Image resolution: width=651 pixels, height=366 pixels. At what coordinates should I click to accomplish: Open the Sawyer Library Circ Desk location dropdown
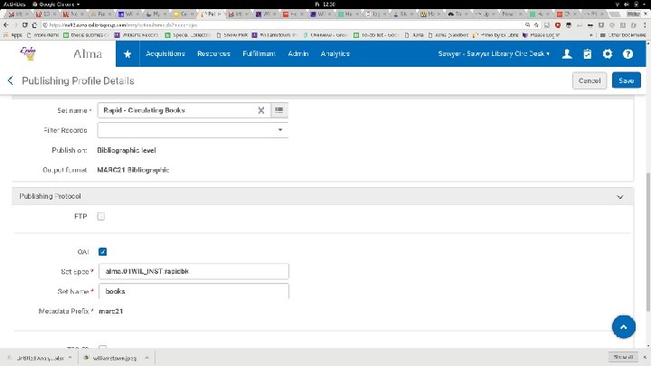pyautogui.click(x=494, y=54)
